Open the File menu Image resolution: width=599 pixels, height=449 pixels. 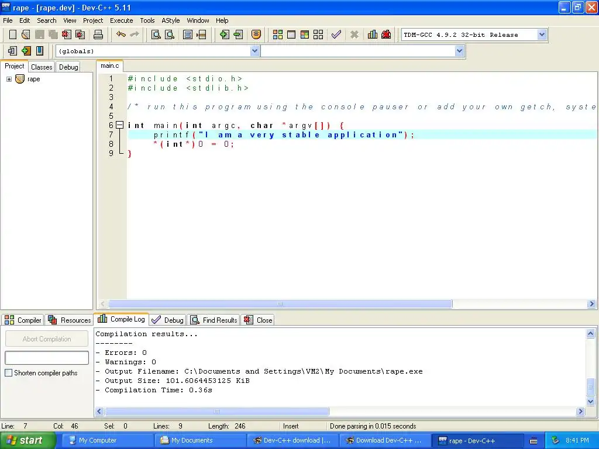(8, 20)
